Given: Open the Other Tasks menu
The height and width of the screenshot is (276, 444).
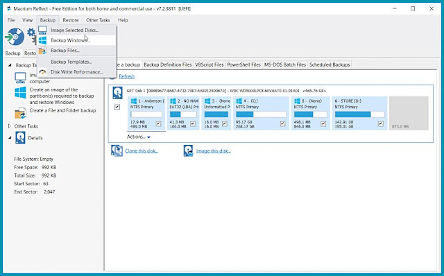Looking at the screenshot, I should (x=98, y=20).
